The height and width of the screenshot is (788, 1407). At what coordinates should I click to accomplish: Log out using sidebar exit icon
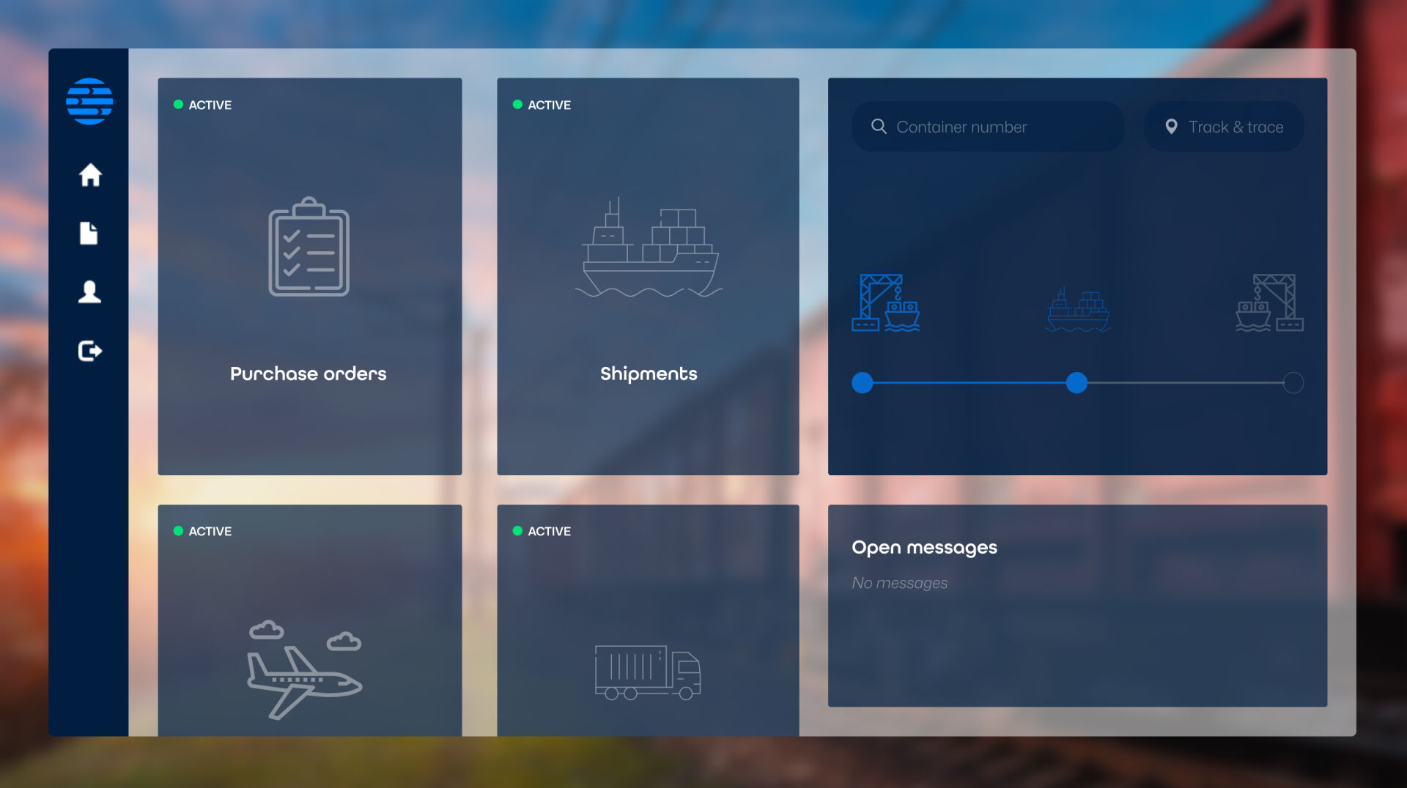click(90, 351)
